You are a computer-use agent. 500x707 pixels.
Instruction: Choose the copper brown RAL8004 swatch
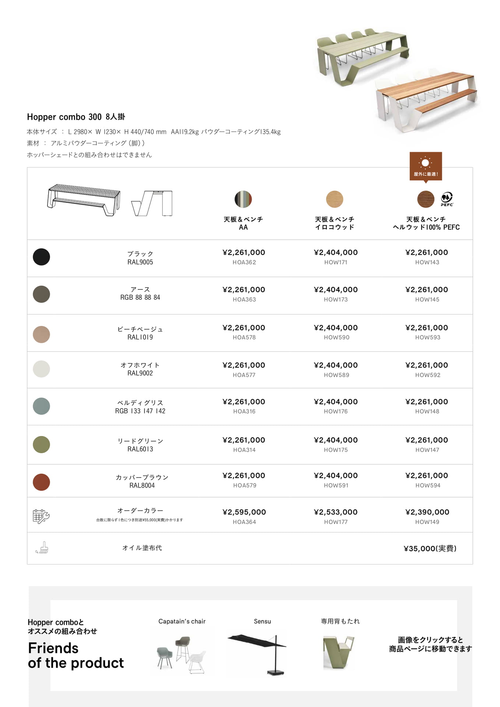[x=41, y=482]
